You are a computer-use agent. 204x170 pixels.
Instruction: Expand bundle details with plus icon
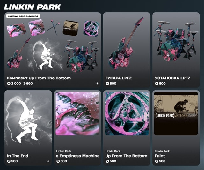tap(98, 83)
